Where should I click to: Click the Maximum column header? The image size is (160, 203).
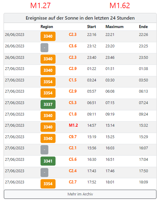(x=114, y=27)
